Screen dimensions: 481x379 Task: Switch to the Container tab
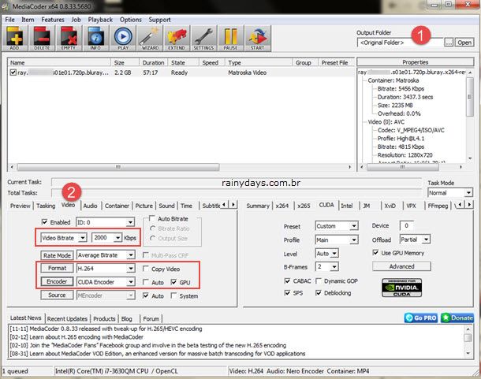117,206
